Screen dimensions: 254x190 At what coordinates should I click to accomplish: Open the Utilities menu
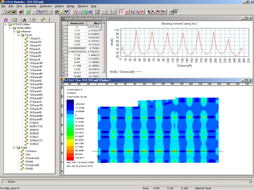[59, 6]
